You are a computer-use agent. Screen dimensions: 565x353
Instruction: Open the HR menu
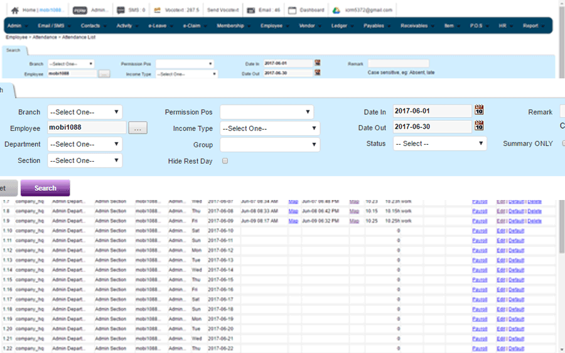tap(505, 26)
